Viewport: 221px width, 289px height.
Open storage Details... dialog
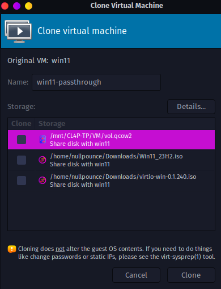(x=191, y=107)
